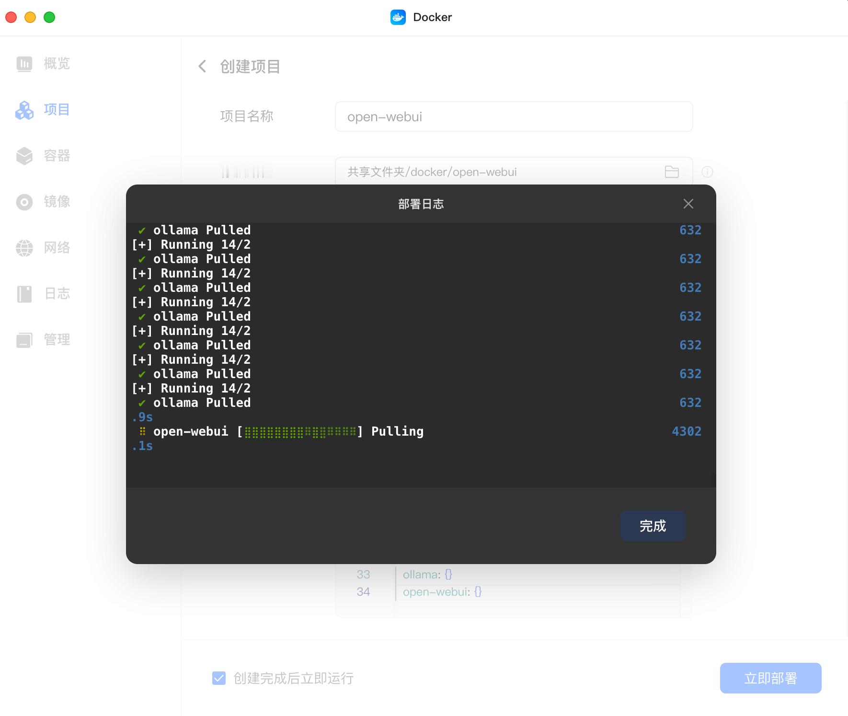Image resolution: width=848 pixels, height=716 pixels.
Task: Click the 立即部署 button
Action: click(x=770, y=678)
